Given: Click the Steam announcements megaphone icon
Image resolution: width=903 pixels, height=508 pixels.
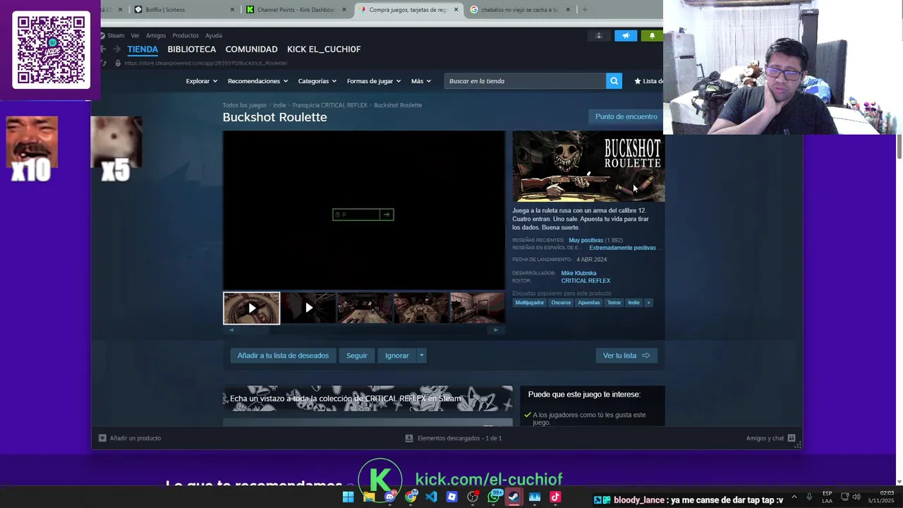Looking at the screenshot, I should pos(626,35).
